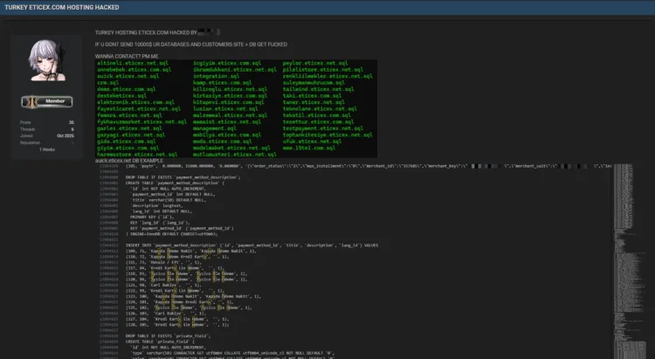Click the 'Joined' date row
The height and width of the screenshot is (359, 655).
[47, 136]
